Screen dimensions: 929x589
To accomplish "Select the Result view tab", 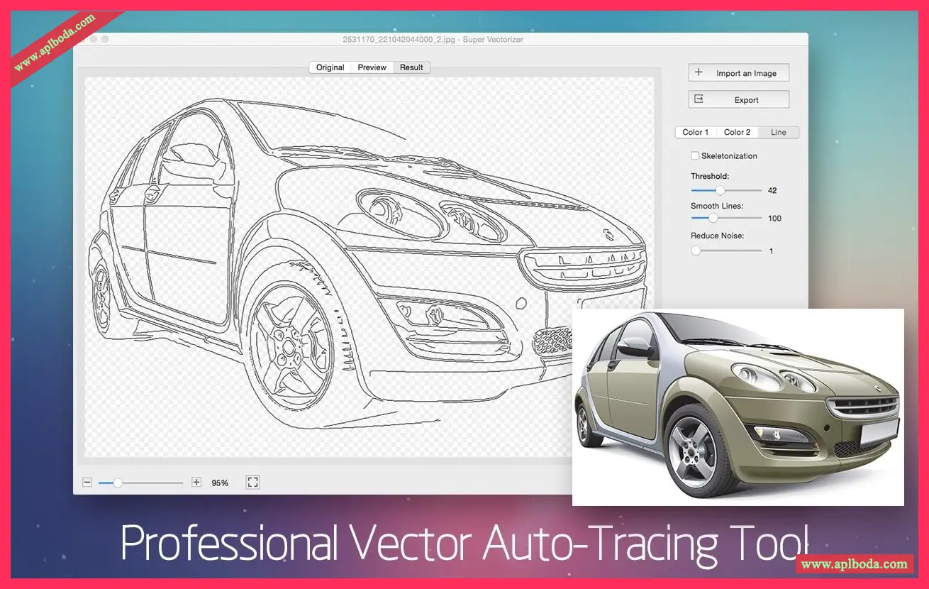I will click(x=411, y=67).
